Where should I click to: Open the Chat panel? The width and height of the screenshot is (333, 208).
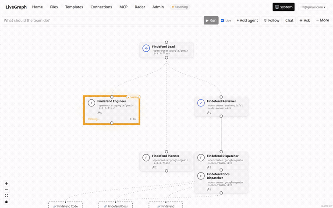point(289,21)
